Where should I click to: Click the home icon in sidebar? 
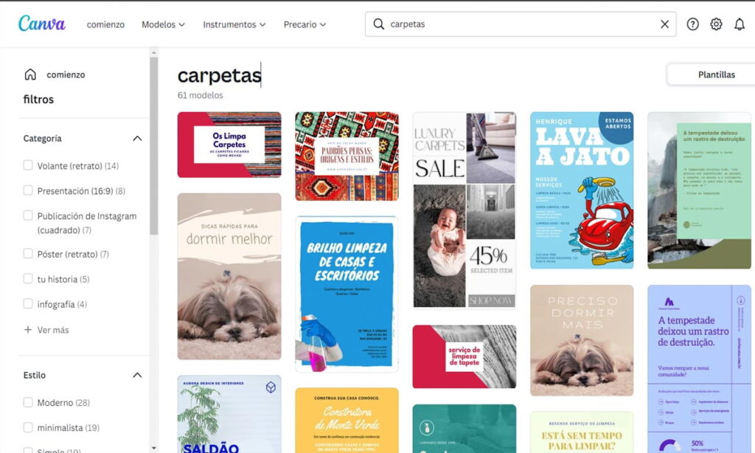[x=30, y=75]
